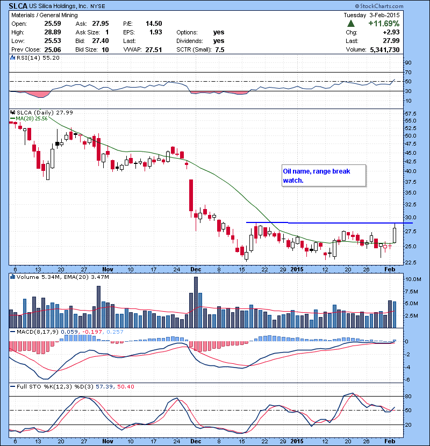Image resolution: width=430 pixels, height=446 pixels.
Task: Click the Dividends yes value
Action: [219, 41]
